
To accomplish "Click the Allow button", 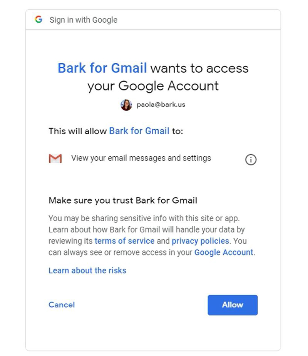I will [233, 305].
